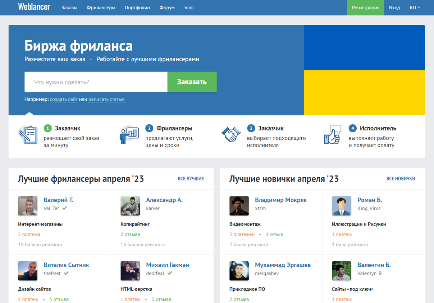The height and width of the screenshot is (303, 434).
Task: Click the 'создать сайт' example link
Action: (x=64, y=99)
